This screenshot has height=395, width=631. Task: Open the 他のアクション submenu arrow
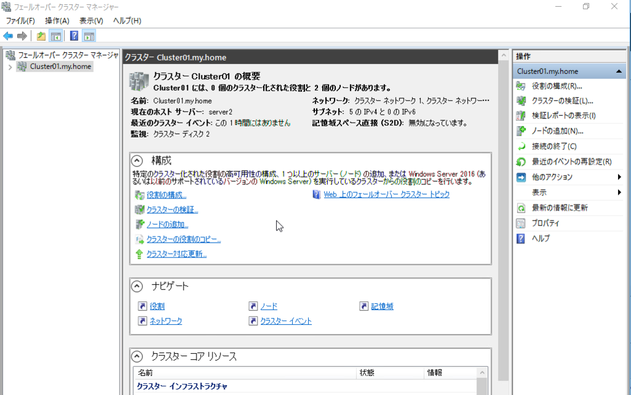coord(619,177)
